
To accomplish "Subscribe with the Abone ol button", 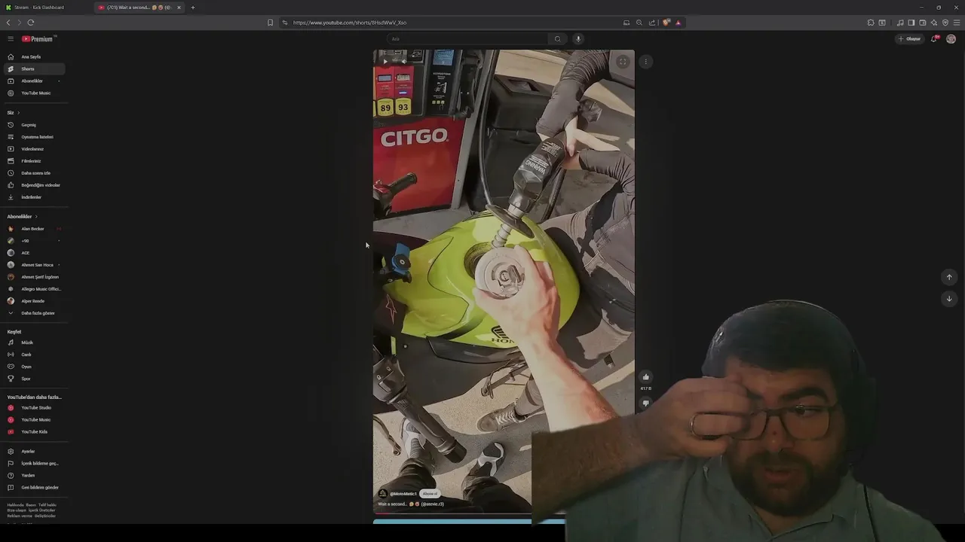I will tap(430, 494).
